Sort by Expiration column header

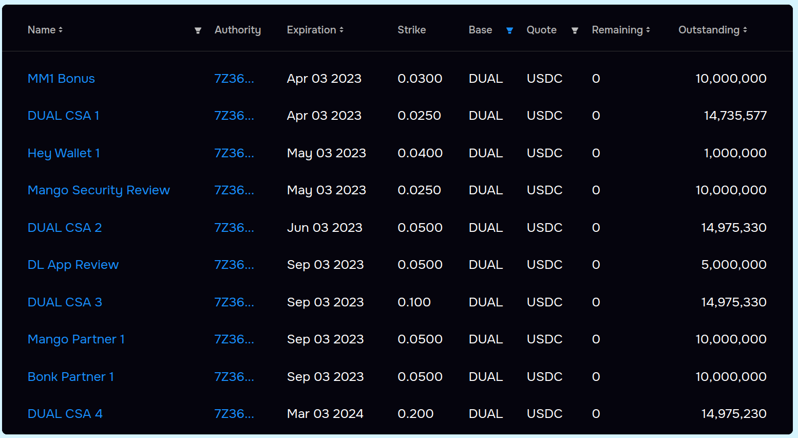(x=315, y=30)
